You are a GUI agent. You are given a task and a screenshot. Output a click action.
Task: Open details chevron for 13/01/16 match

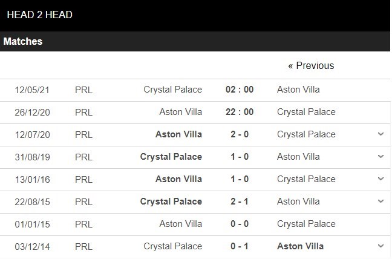(381, 179)
